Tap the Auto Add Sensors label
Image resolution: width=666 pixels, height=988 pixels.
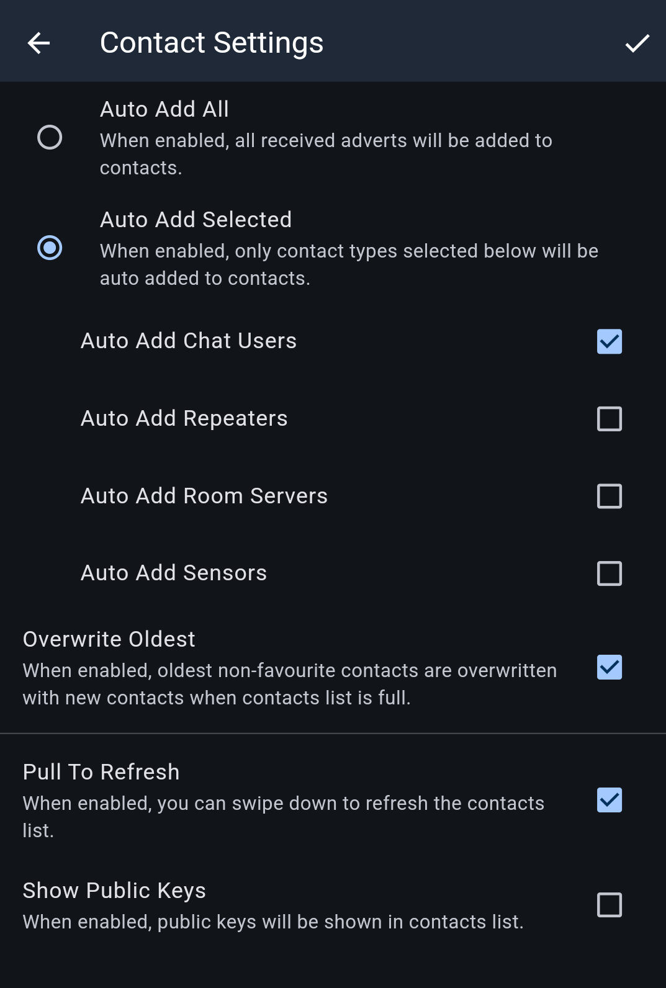(174, 573)
